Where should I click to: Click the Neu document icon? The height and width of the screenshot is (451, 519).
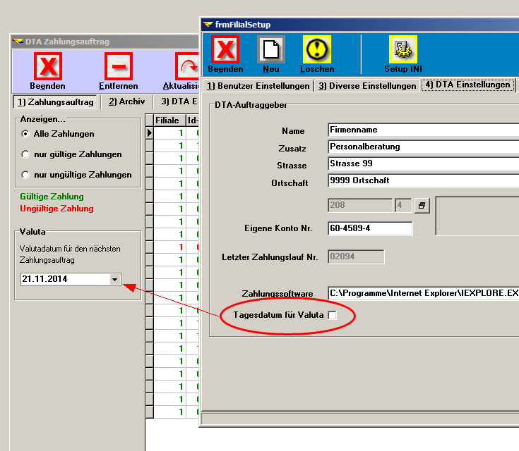pyautogui.click(x=271, y=50)
